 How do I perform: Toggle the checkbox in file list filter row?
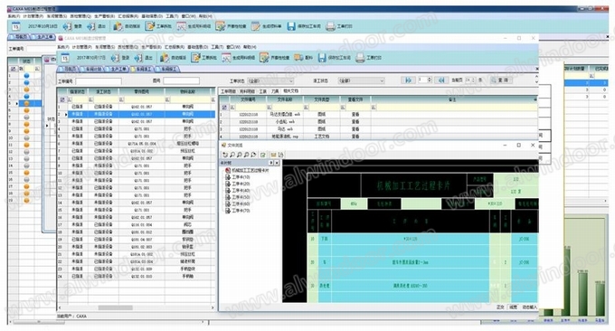(224, 107)
